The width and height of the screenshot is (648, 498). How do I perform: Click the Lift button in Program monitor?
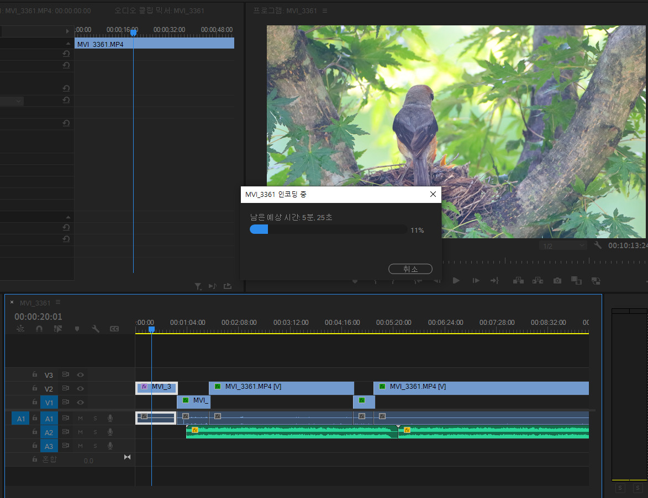518,281
